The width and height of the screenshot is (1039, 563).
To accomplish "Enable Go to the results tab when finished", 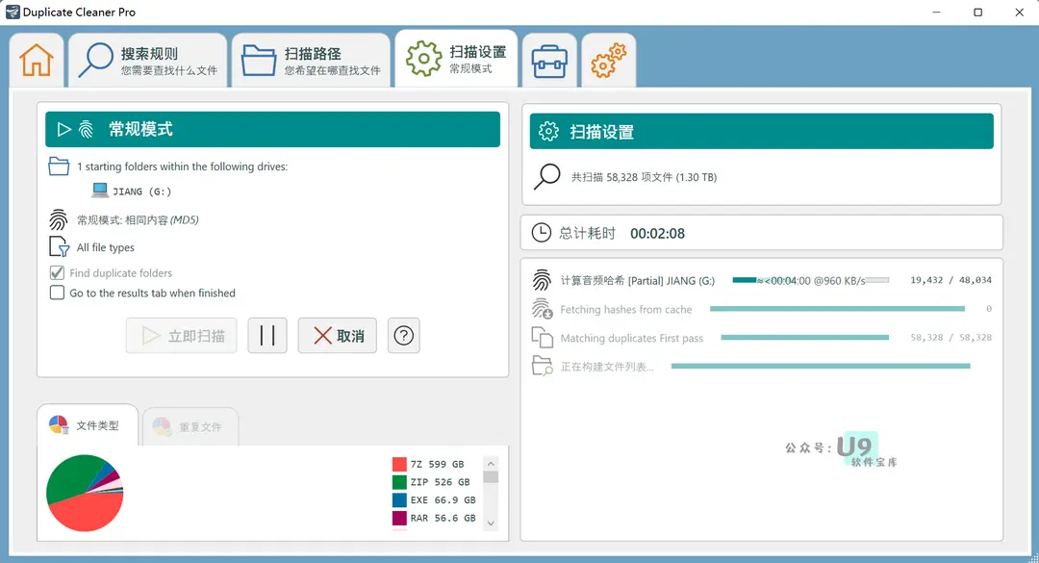I will pyautogui.click(x=55, y=293).
